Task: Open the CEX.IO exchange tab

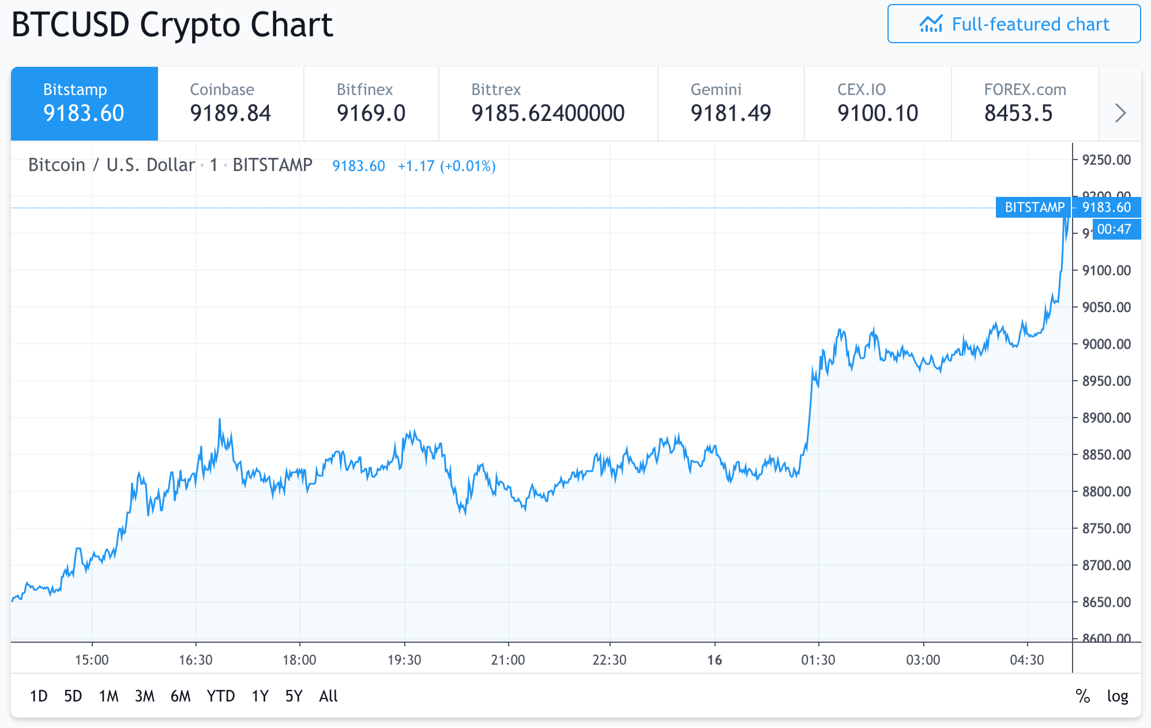Action: 878,104
